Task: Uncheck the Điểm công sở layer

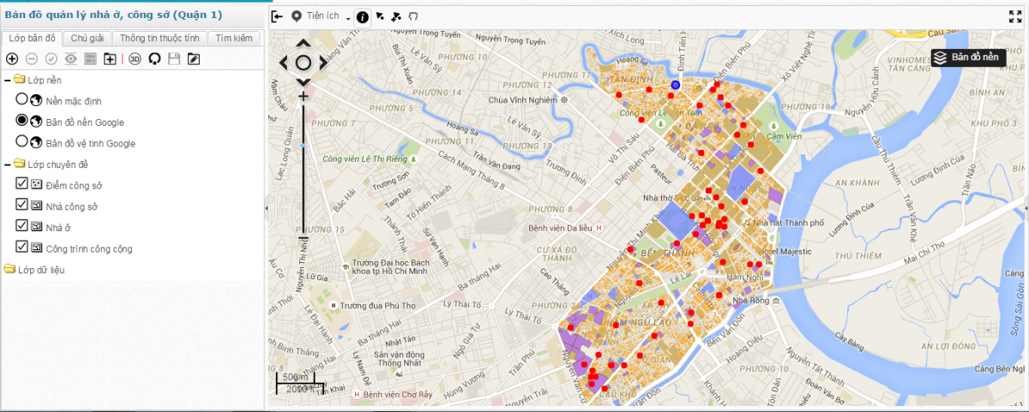Action: click(22, 184)
